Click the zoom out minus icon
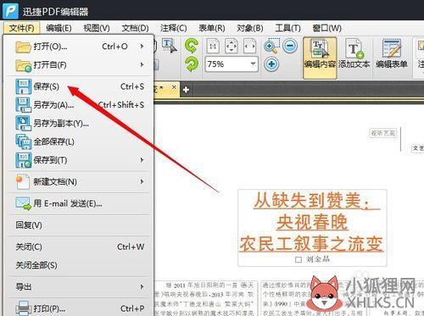Image resolution: width=424 pixels, height=316 pixels. click(290, 46)
